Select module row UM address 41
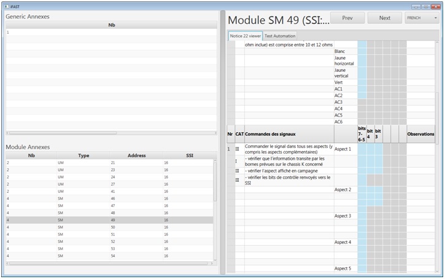445x279 pixels. [109, 191]
